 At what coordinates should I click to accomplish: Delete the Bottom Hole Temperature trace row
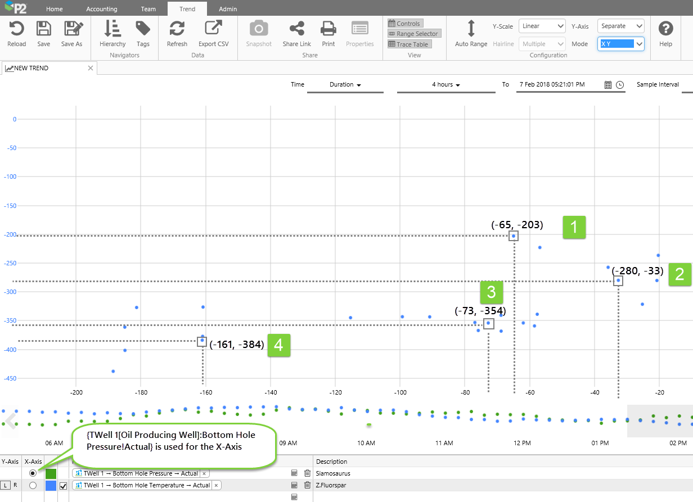click(307, 485)
